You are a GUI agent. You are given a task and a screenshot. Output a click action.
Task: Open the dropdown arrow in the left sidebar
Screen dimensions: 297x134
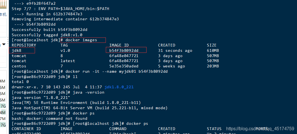pos(4,45)
